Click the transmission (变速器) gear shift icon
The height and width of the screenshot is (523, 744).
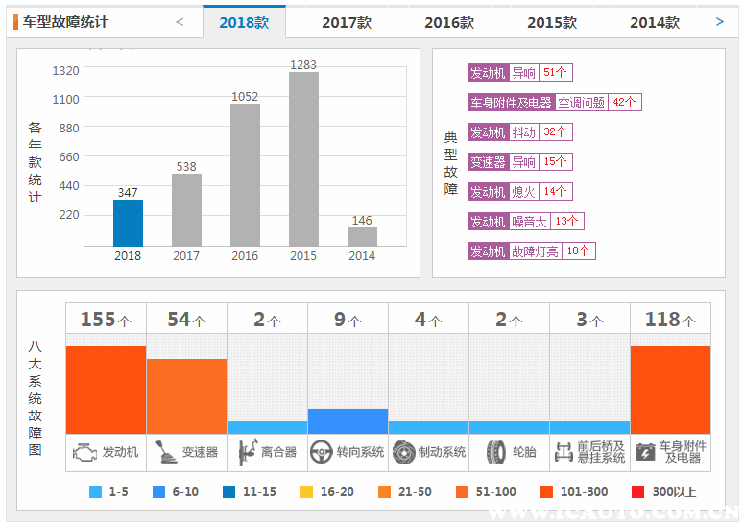click(x=165, y=451)
